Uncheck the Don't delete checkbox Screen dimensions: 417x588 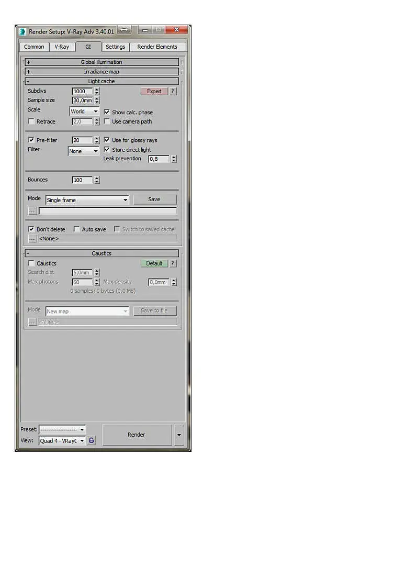point(31,229)
